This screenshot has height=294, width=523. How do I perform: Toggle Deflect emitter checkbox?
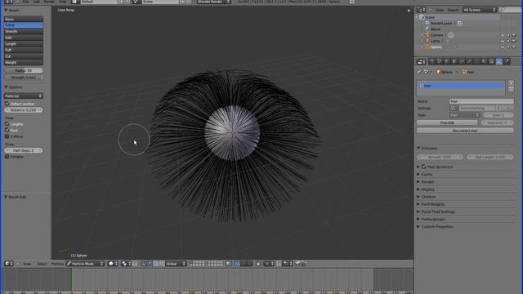point(7,104)
